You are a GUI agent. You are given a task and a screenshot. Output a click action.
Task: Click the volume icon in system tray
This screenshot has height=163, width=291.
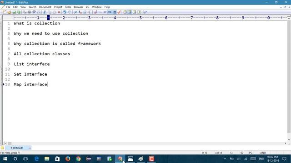238,159
